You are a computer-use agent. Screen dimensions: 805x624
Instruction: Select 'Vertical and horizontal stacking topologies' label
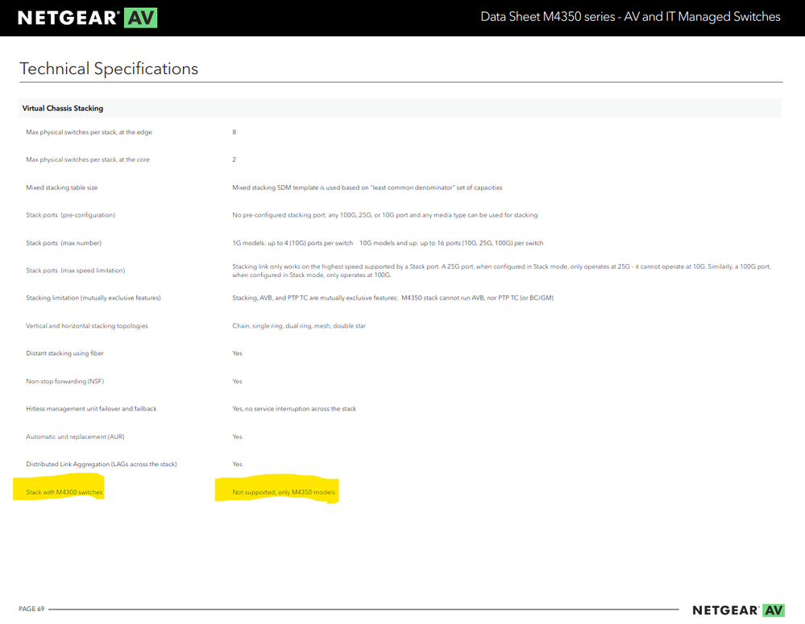pyautogui.click(x=87, y=326)
